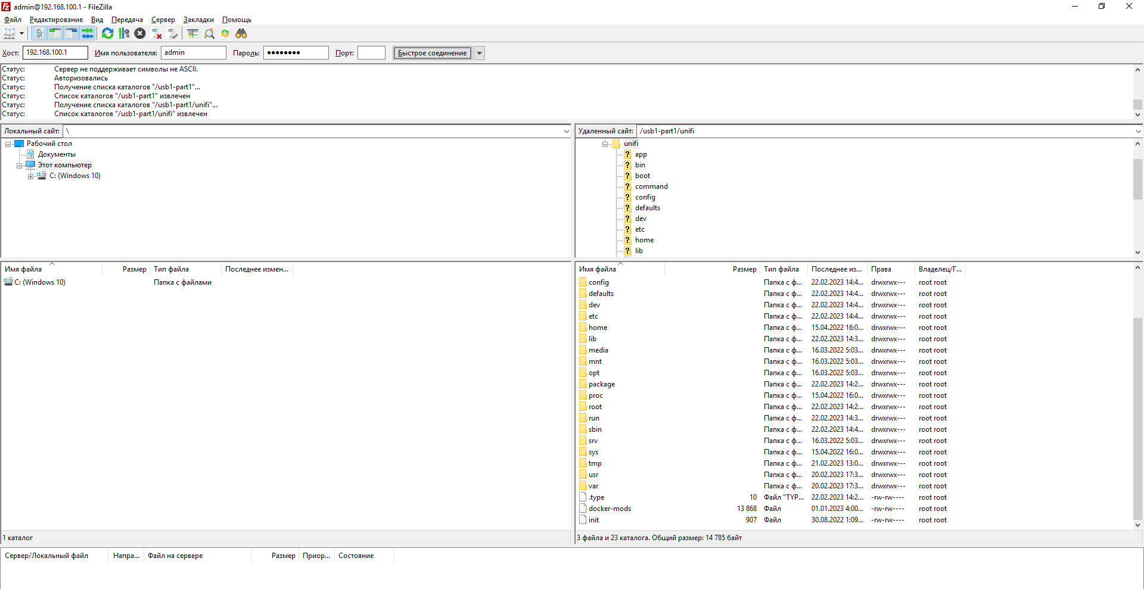Select the app folder in remote tree
This screenshot has height=589, width=1144.
(x=641, y=154)
